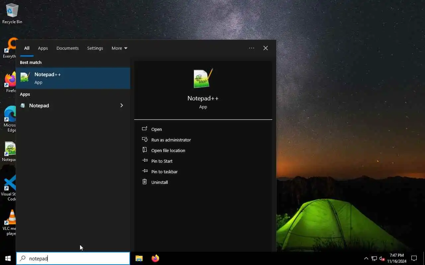Close the search panel with the X
Screen dimensions: 425x265
pos(266,48)
